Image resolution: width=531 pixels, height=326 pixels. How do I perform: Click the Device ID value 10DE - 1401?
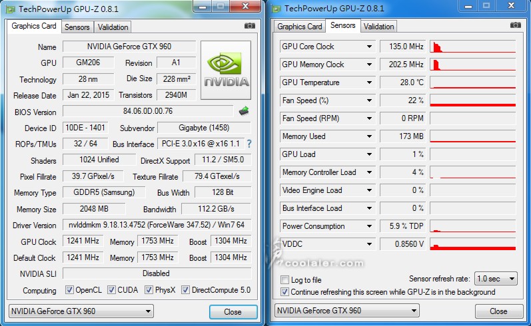tap(85, 128)
